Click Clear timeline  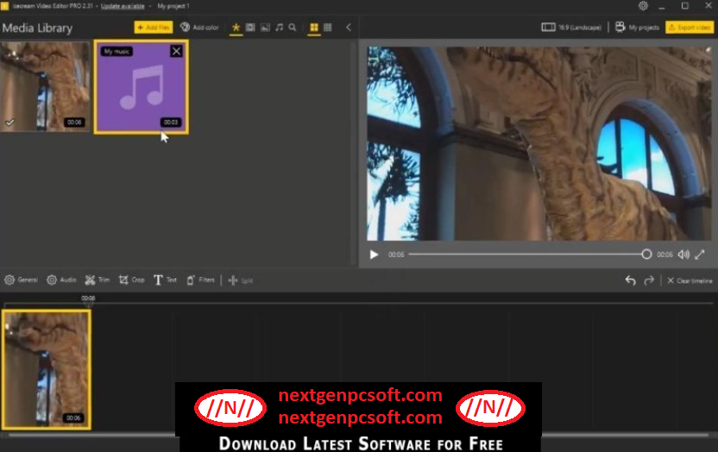(x=690, y=280)
